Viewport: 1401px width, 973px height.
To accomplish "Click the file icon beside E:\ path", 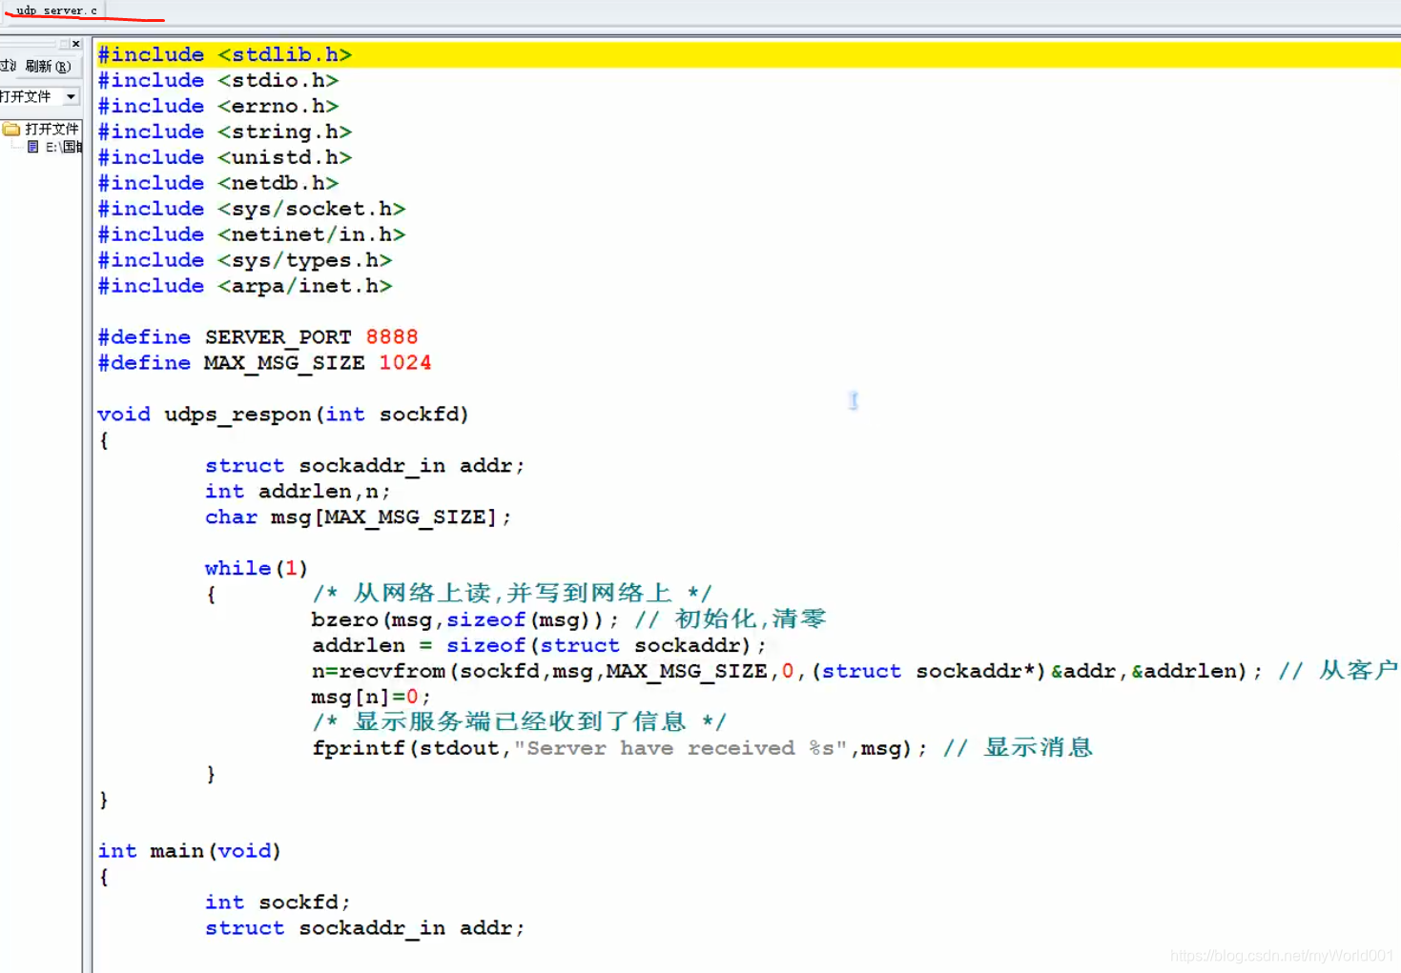I will 33,147.
